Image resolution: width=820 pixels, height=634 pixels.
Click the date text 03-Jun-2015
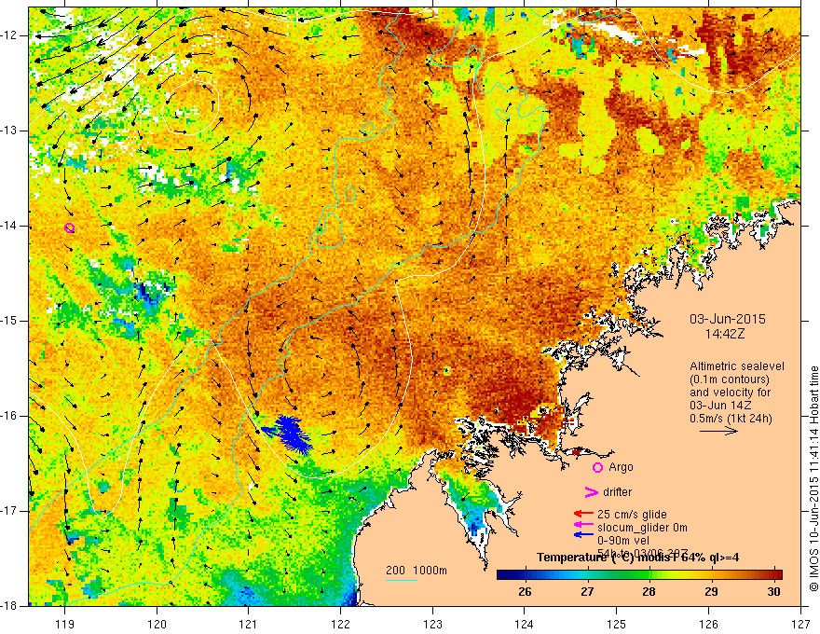point(728,319)
